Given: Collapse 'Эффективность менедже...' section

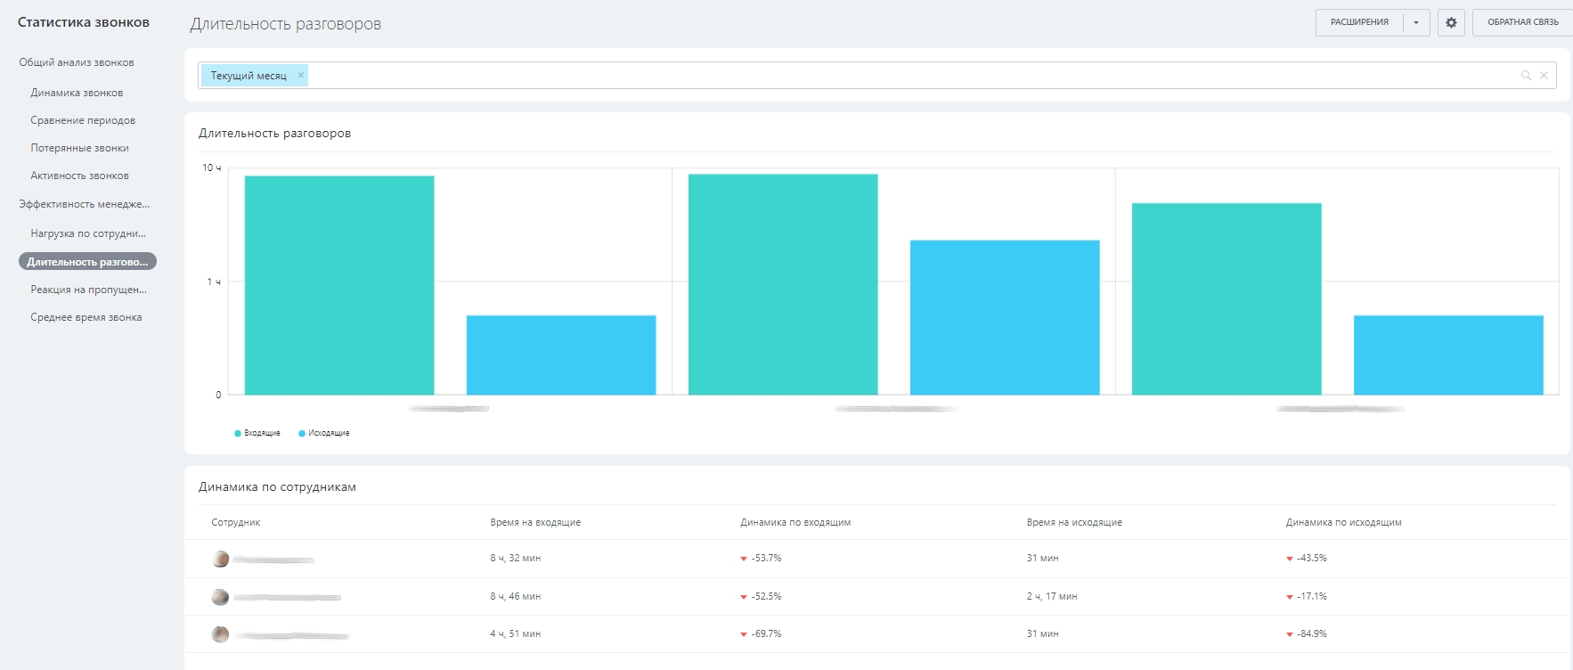Looking at the screenshot, I should pos(85,204).
